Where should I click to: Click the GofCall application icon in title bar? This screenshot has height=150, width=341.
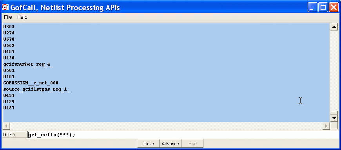click(5, 7)
